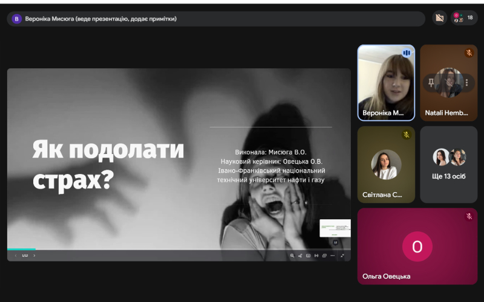
Task: Click the overlapping slides icon in toolbar
Action: click(324, 255)
